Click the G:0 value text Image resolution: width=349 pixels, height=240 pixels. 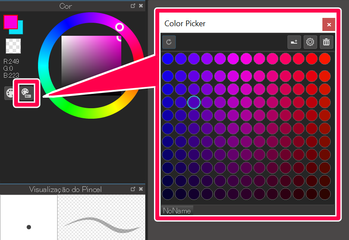[x=8, y=69]
